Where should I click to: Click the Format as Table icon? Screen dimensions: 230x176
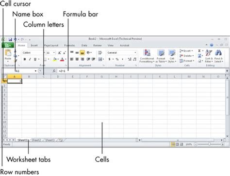(x=161, y=53)
